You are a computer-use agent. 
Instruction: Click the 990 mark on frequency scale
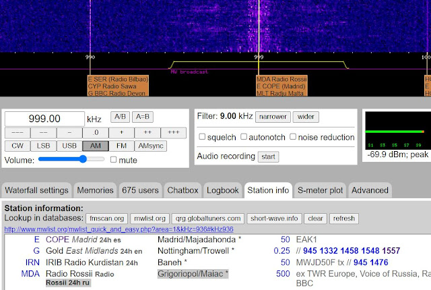(90, 57)
